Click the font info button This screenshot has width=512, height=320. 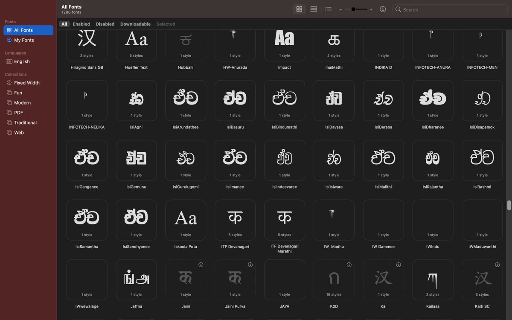[383, 9]
